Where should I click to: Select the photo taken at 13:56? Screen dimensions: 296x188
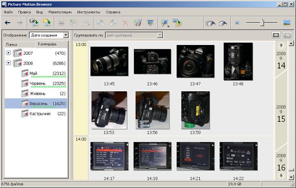(x=152, y=110)
